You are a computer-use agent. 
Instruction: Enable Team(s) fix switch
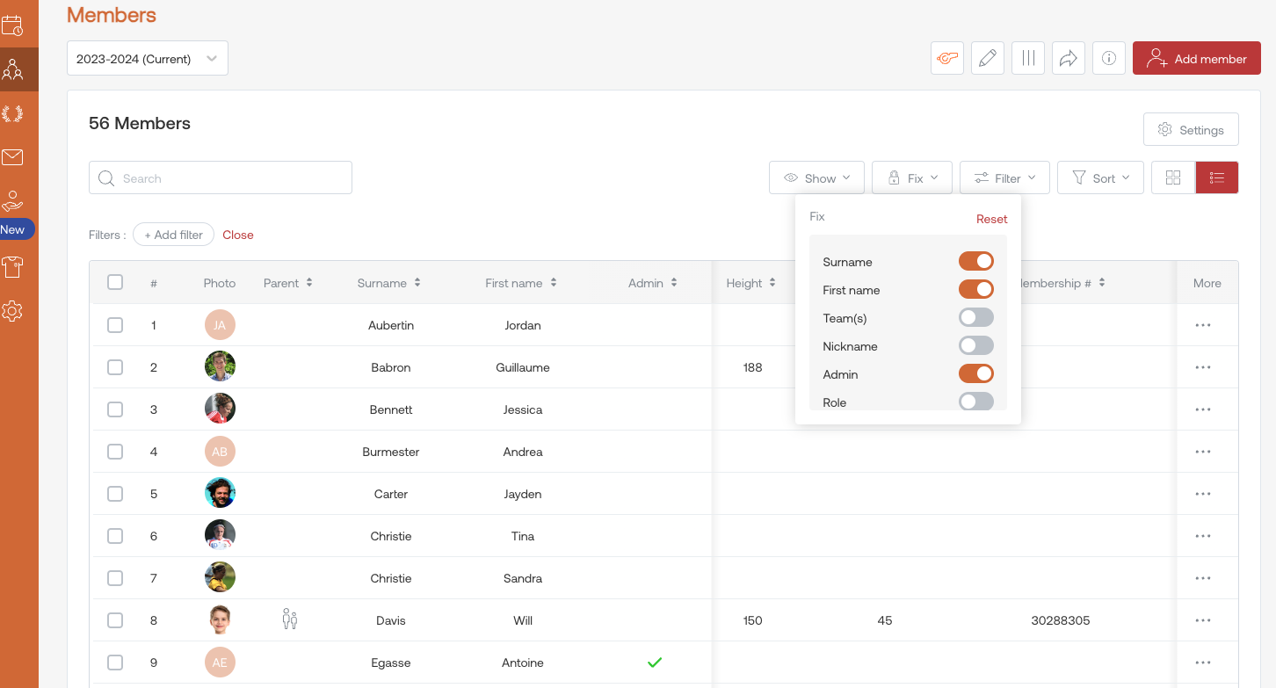[976, 317]
